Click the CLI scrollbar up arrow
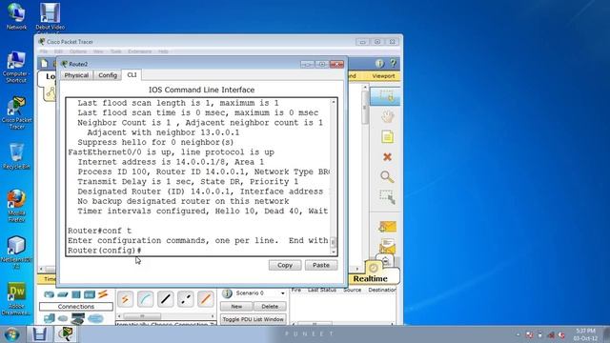610x343 pixels. point(333,102)
